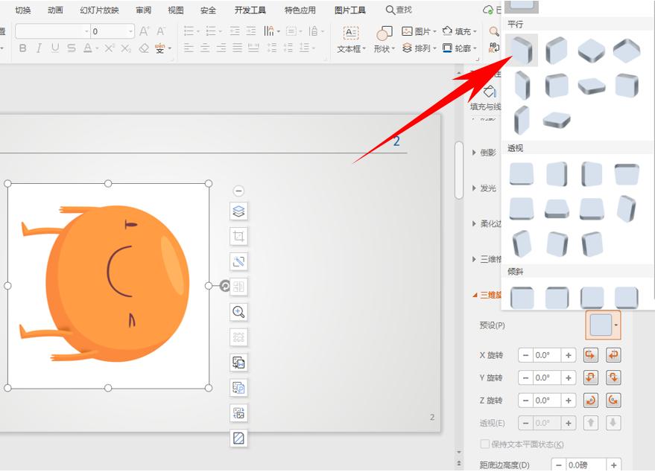The width and height of the screenshot is (655, 472).
Task: Select the first 平行 parallel rotation preset
Action: [x=522, y=51]
